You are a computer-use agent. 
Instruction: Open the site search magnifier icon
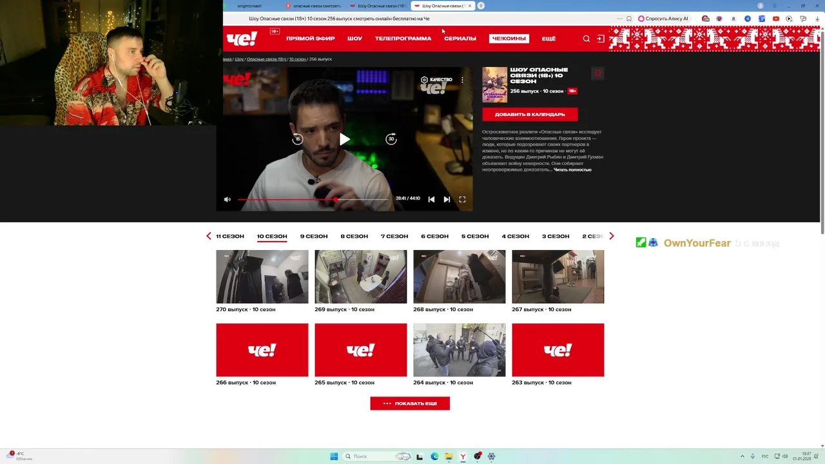pyautogui.click(x=587, y=39)
